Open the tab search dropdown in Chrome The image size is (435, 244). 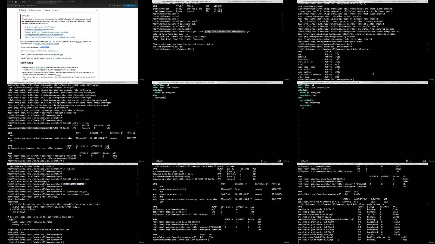click(136, 2)
